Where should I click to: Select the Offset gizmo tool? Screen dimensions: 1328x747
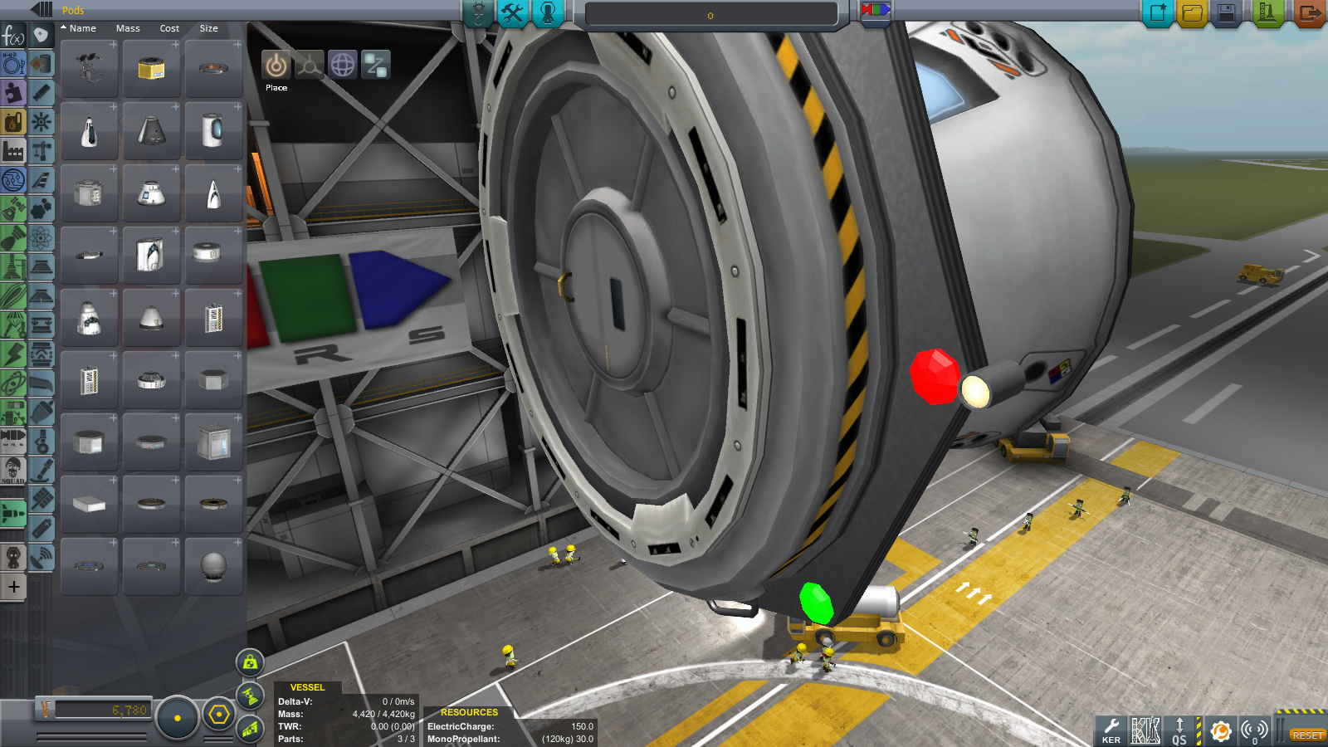click(x=309, y=65)
